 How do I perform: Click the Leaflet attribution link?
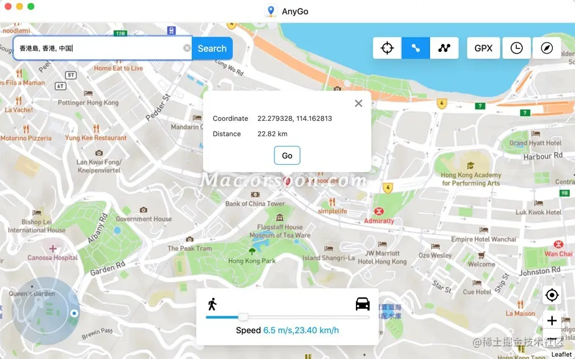point(562,354)
